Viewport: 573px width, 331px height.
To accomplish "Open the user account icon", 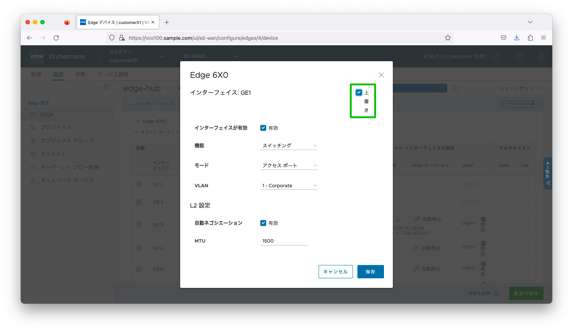I will click(541, 56).
